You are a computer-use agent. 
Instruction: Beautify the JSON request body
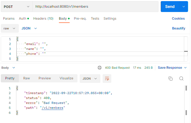coord(178,28)
